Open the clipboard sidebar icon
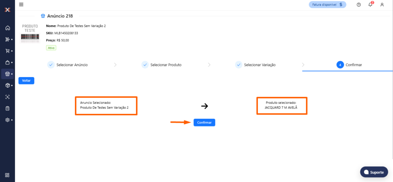 pyautogui.click(x=7, y=108)
